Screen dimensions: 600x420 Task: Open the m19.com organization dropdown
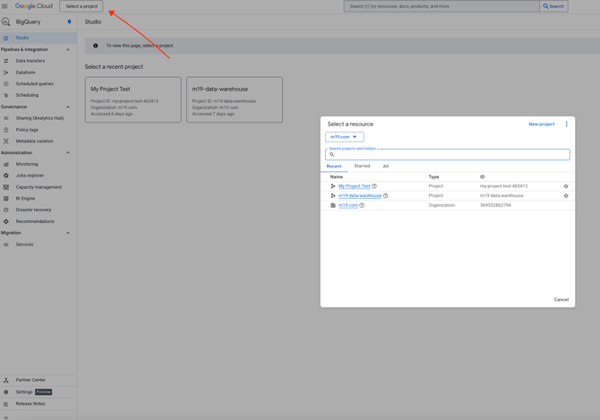[x=344, y=137]
